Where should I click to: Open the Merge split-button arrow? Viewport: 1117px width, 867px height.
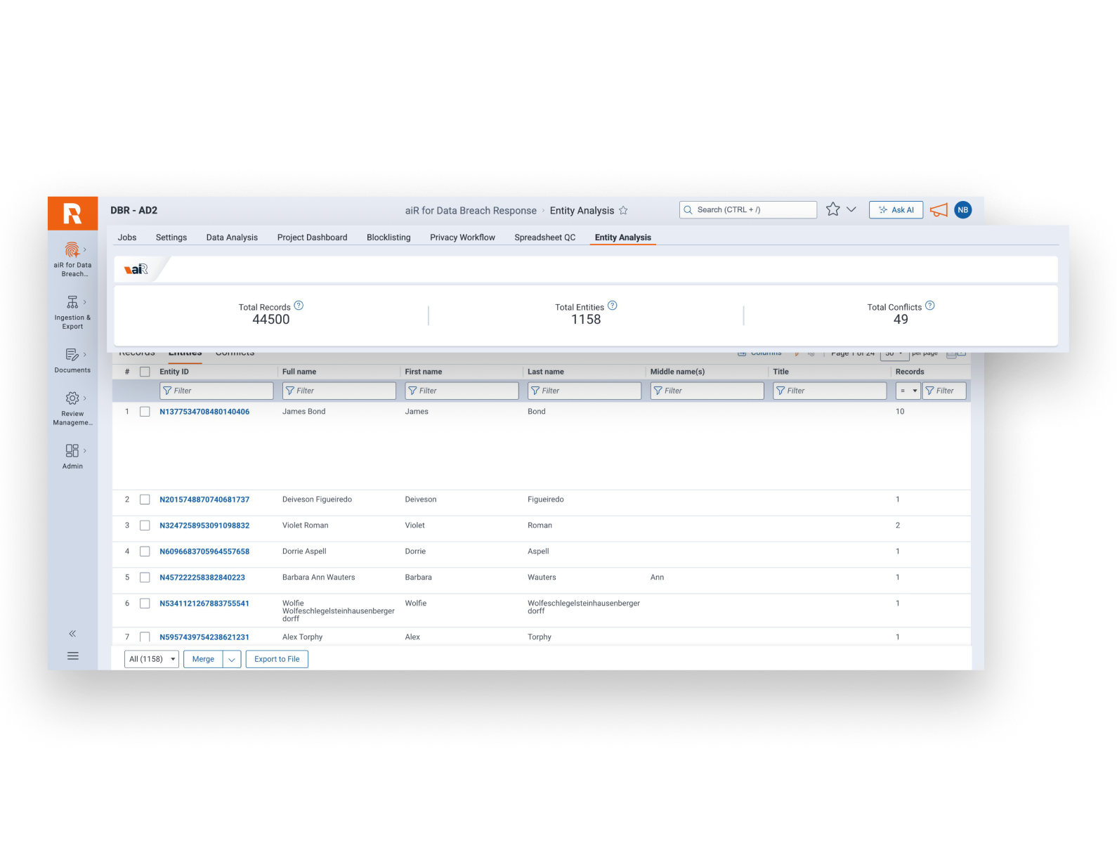(x=232, y=659)
